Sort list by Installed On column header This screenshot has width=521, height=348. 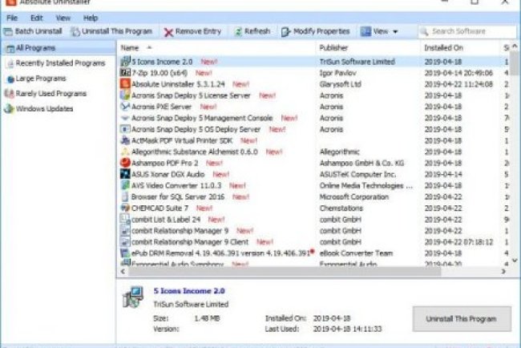443,48
